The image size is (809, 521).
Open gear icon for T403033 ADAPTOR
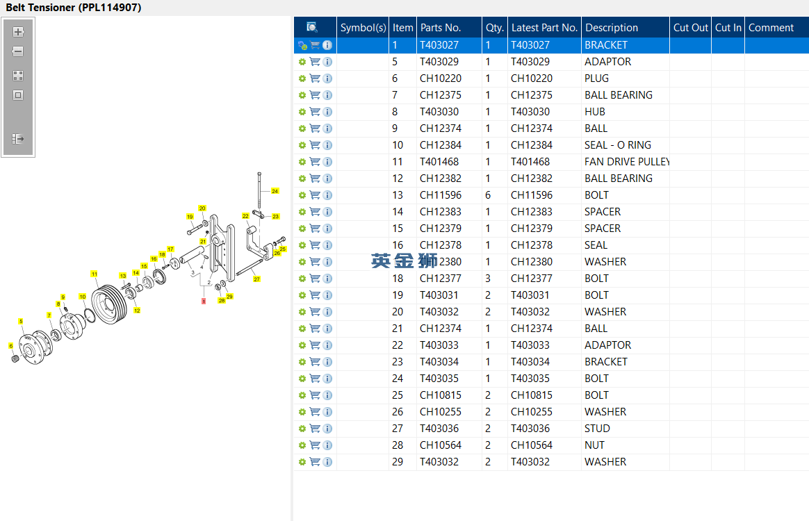click(302, 345)
